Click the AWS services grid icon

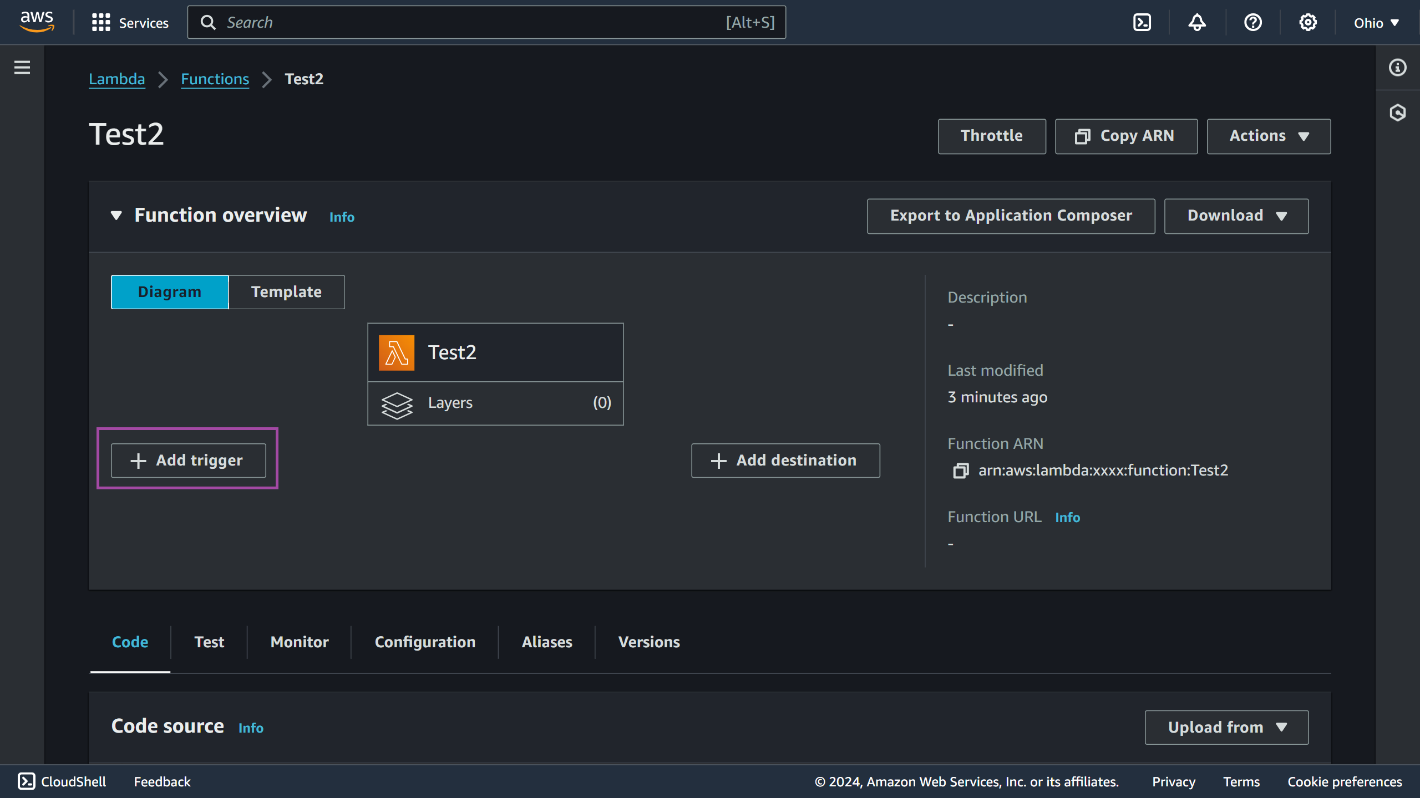coord(100,22)
